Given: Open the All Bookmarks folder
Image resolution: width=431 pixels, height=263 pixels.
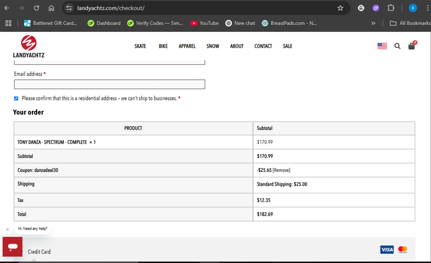Looking at the screenshot, I should point(410,23).
